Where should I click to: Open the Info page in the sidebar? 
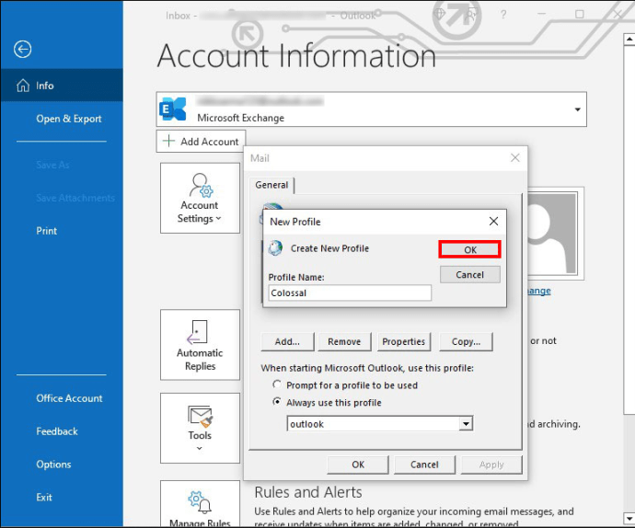pyautogui.click(x=62, y=86)
